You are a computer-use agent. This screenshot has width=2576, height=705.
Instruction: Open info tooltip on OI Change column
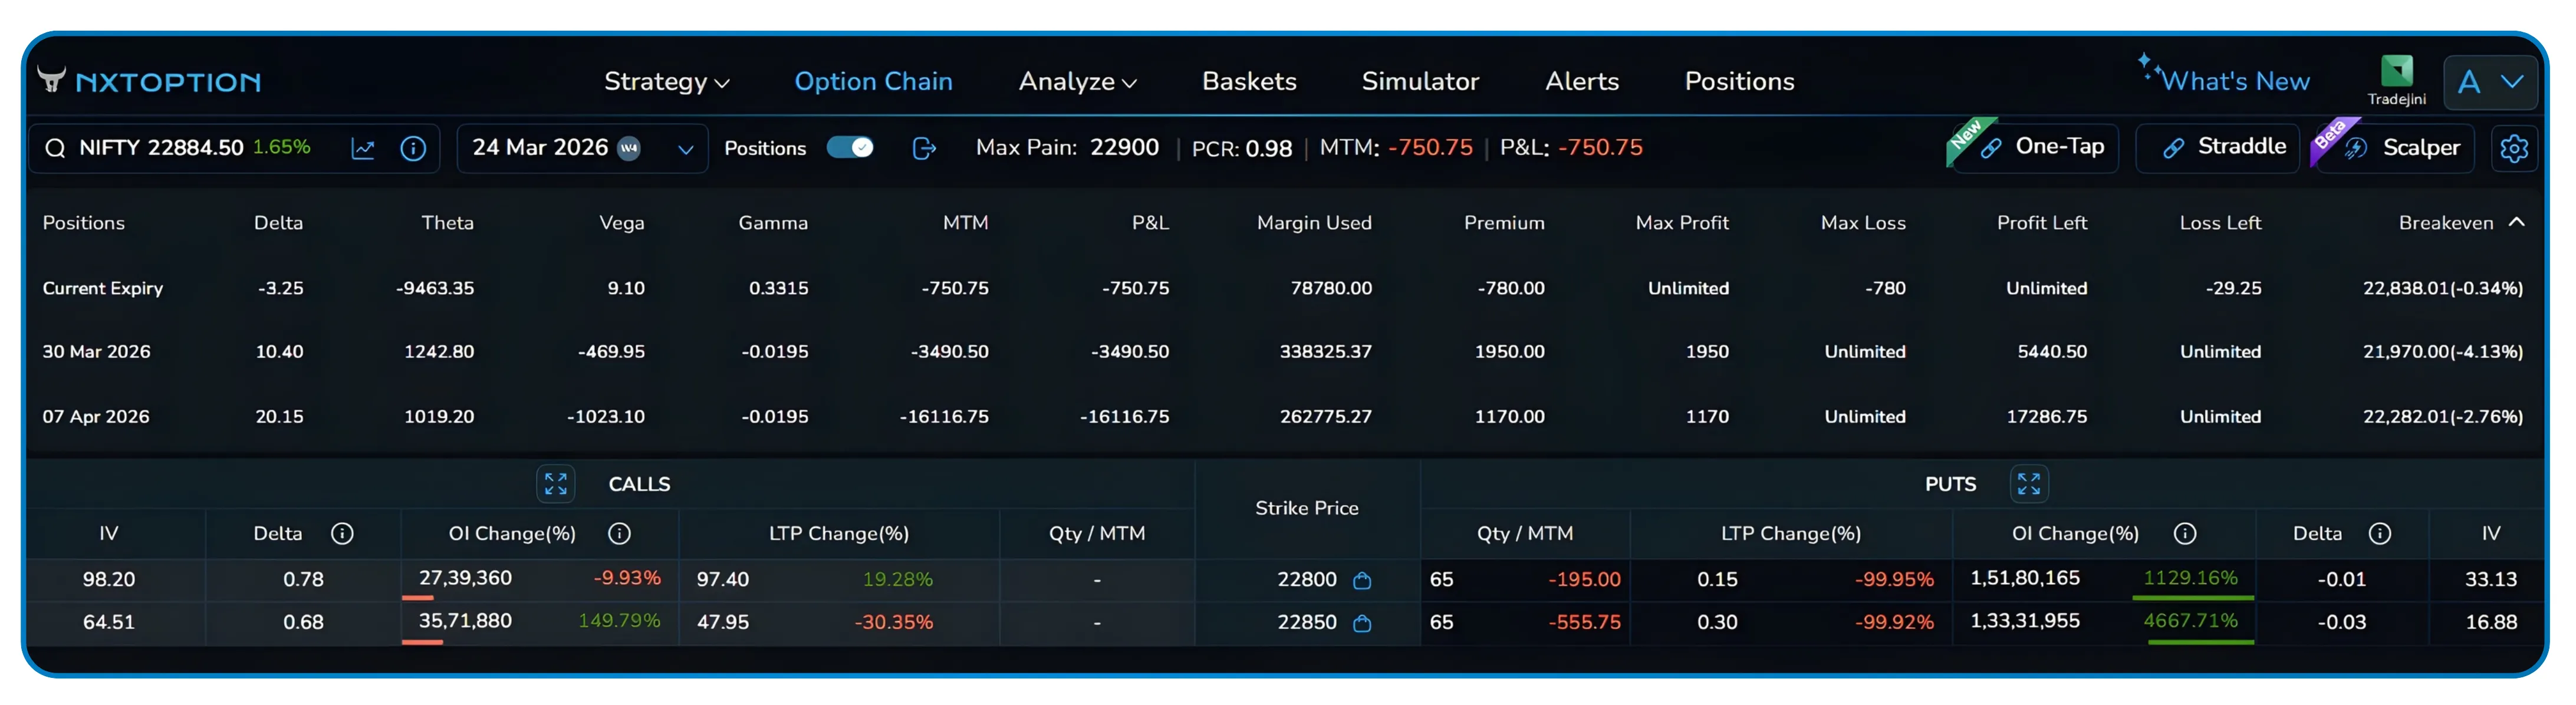click(x=620, y=533)
